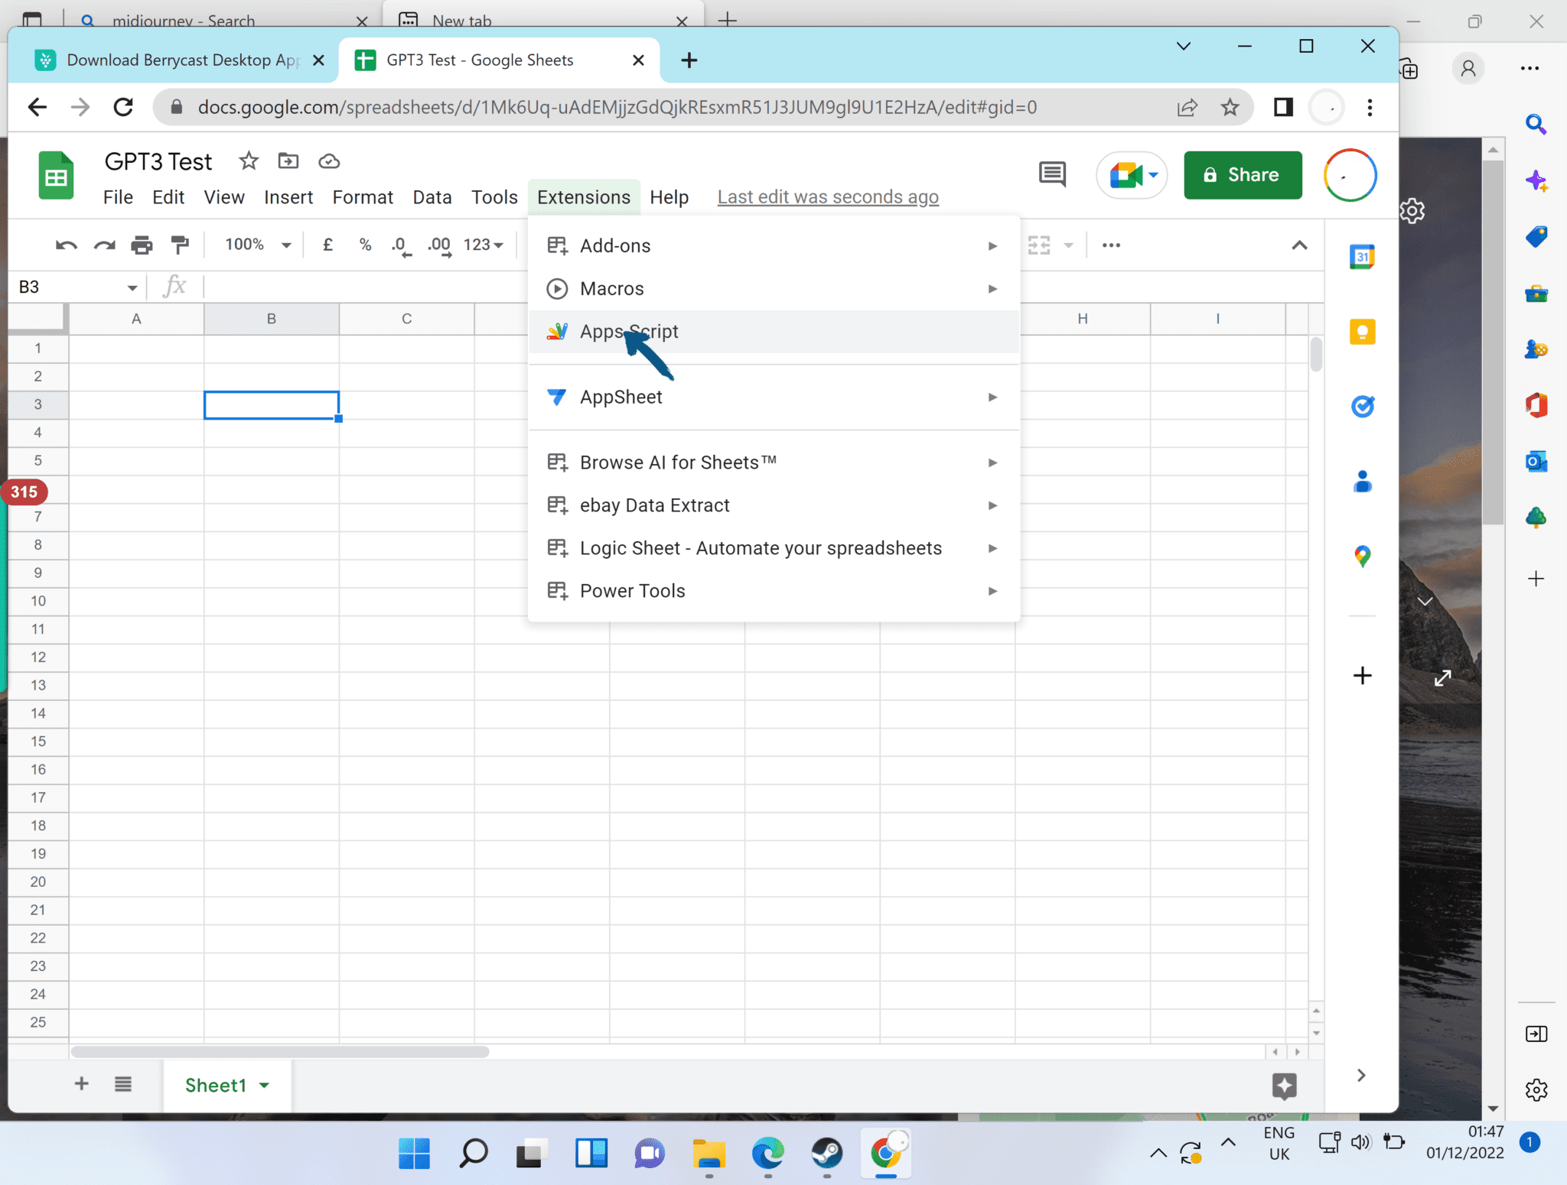Select column B header
The image size is (1567, 1185).
[x=272, y=319]
